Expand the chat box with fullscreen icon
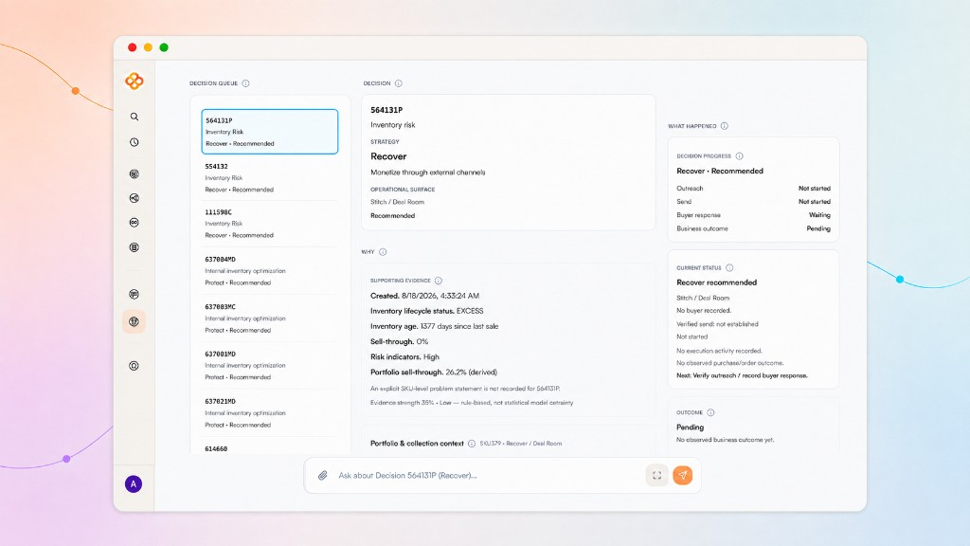 click(657, 476)
